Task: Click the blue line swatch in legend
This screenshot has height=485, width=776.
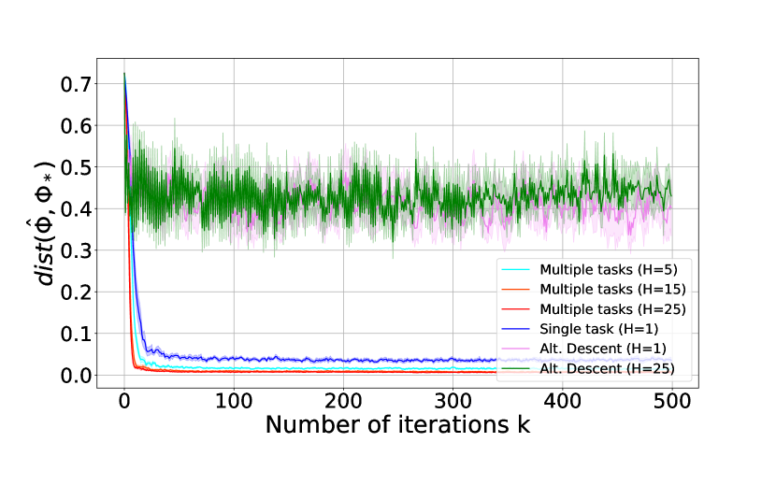Action: click(516, 329)
